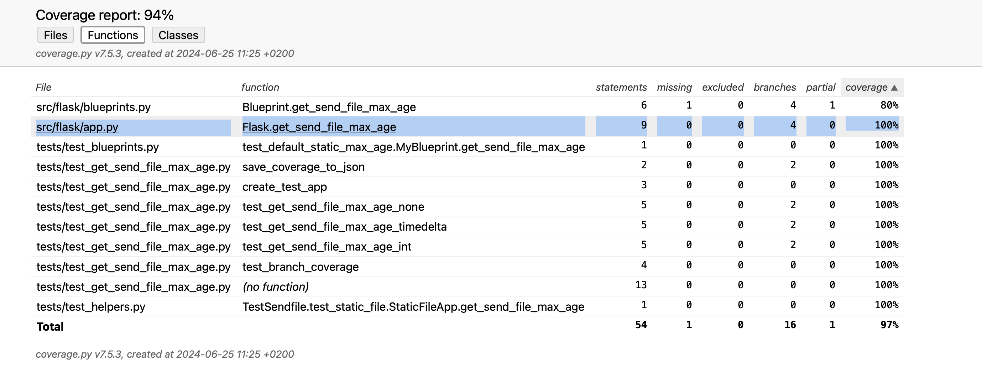
Task: Click the statements value 9 in app.py row
Action: 644,125
